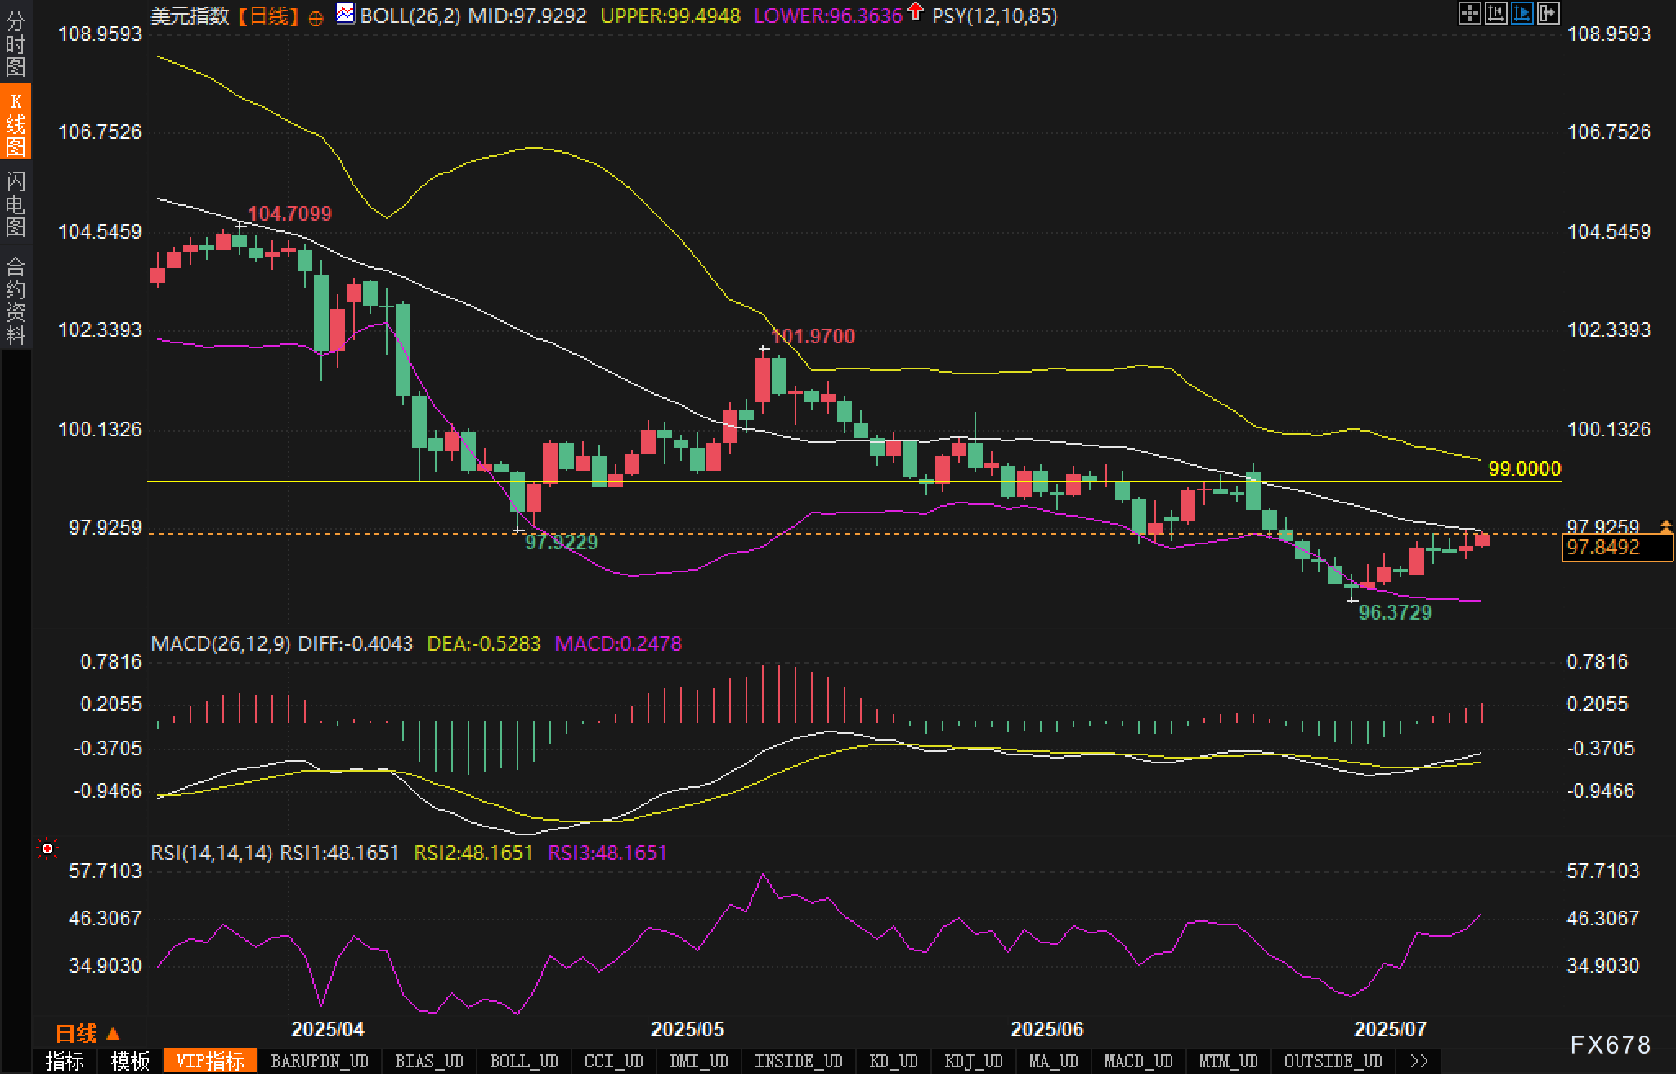Image resolution: width=1676 pixels, height=1074 pixels.
Task: Open the BOLL indicator chart icon
Action: [346, 14]
